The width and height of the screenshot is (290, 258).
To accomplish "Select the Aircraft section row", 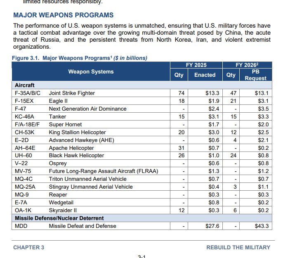I will pos(142,85).
